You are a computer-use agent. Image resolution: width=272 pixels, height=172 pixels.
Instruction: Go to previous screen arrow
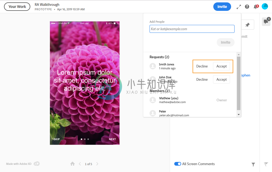coord(80,164)
